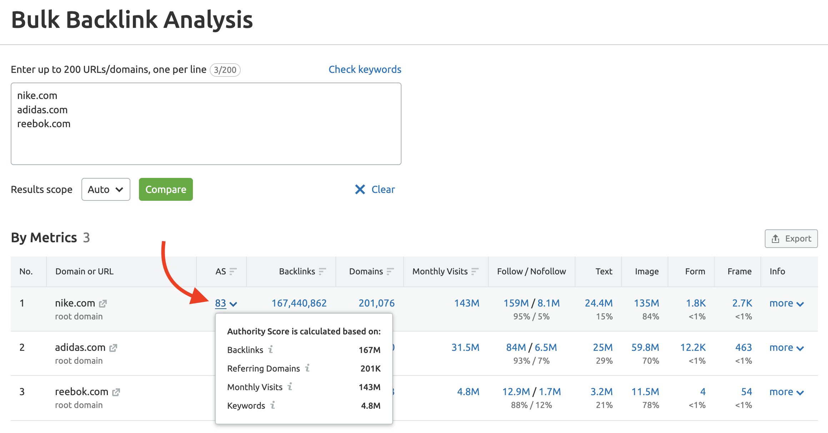Image resolution: width=828 pixels, height=433 pixels.
Task: Expand more details for reebok.com row
Action: (787, 392)
